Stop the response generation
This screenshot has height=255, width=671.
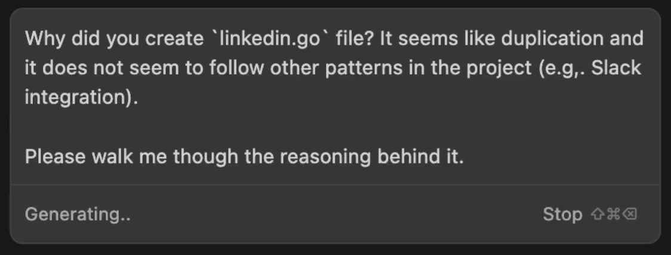pyautogui.click(x=562, y=214)
